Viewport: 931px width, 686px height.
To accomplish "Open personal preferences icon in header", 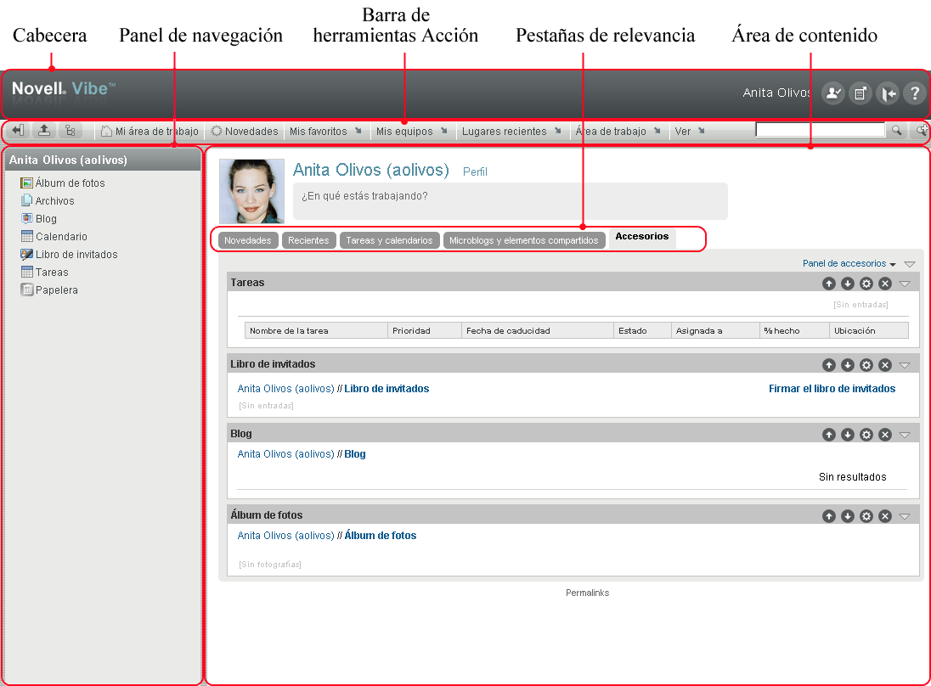I will tap(833, 93).
